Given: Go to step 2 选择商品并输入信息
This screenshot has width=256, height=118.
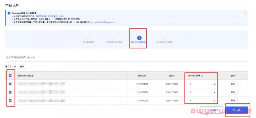Looking at the screenshot, I should click(114, 38).
